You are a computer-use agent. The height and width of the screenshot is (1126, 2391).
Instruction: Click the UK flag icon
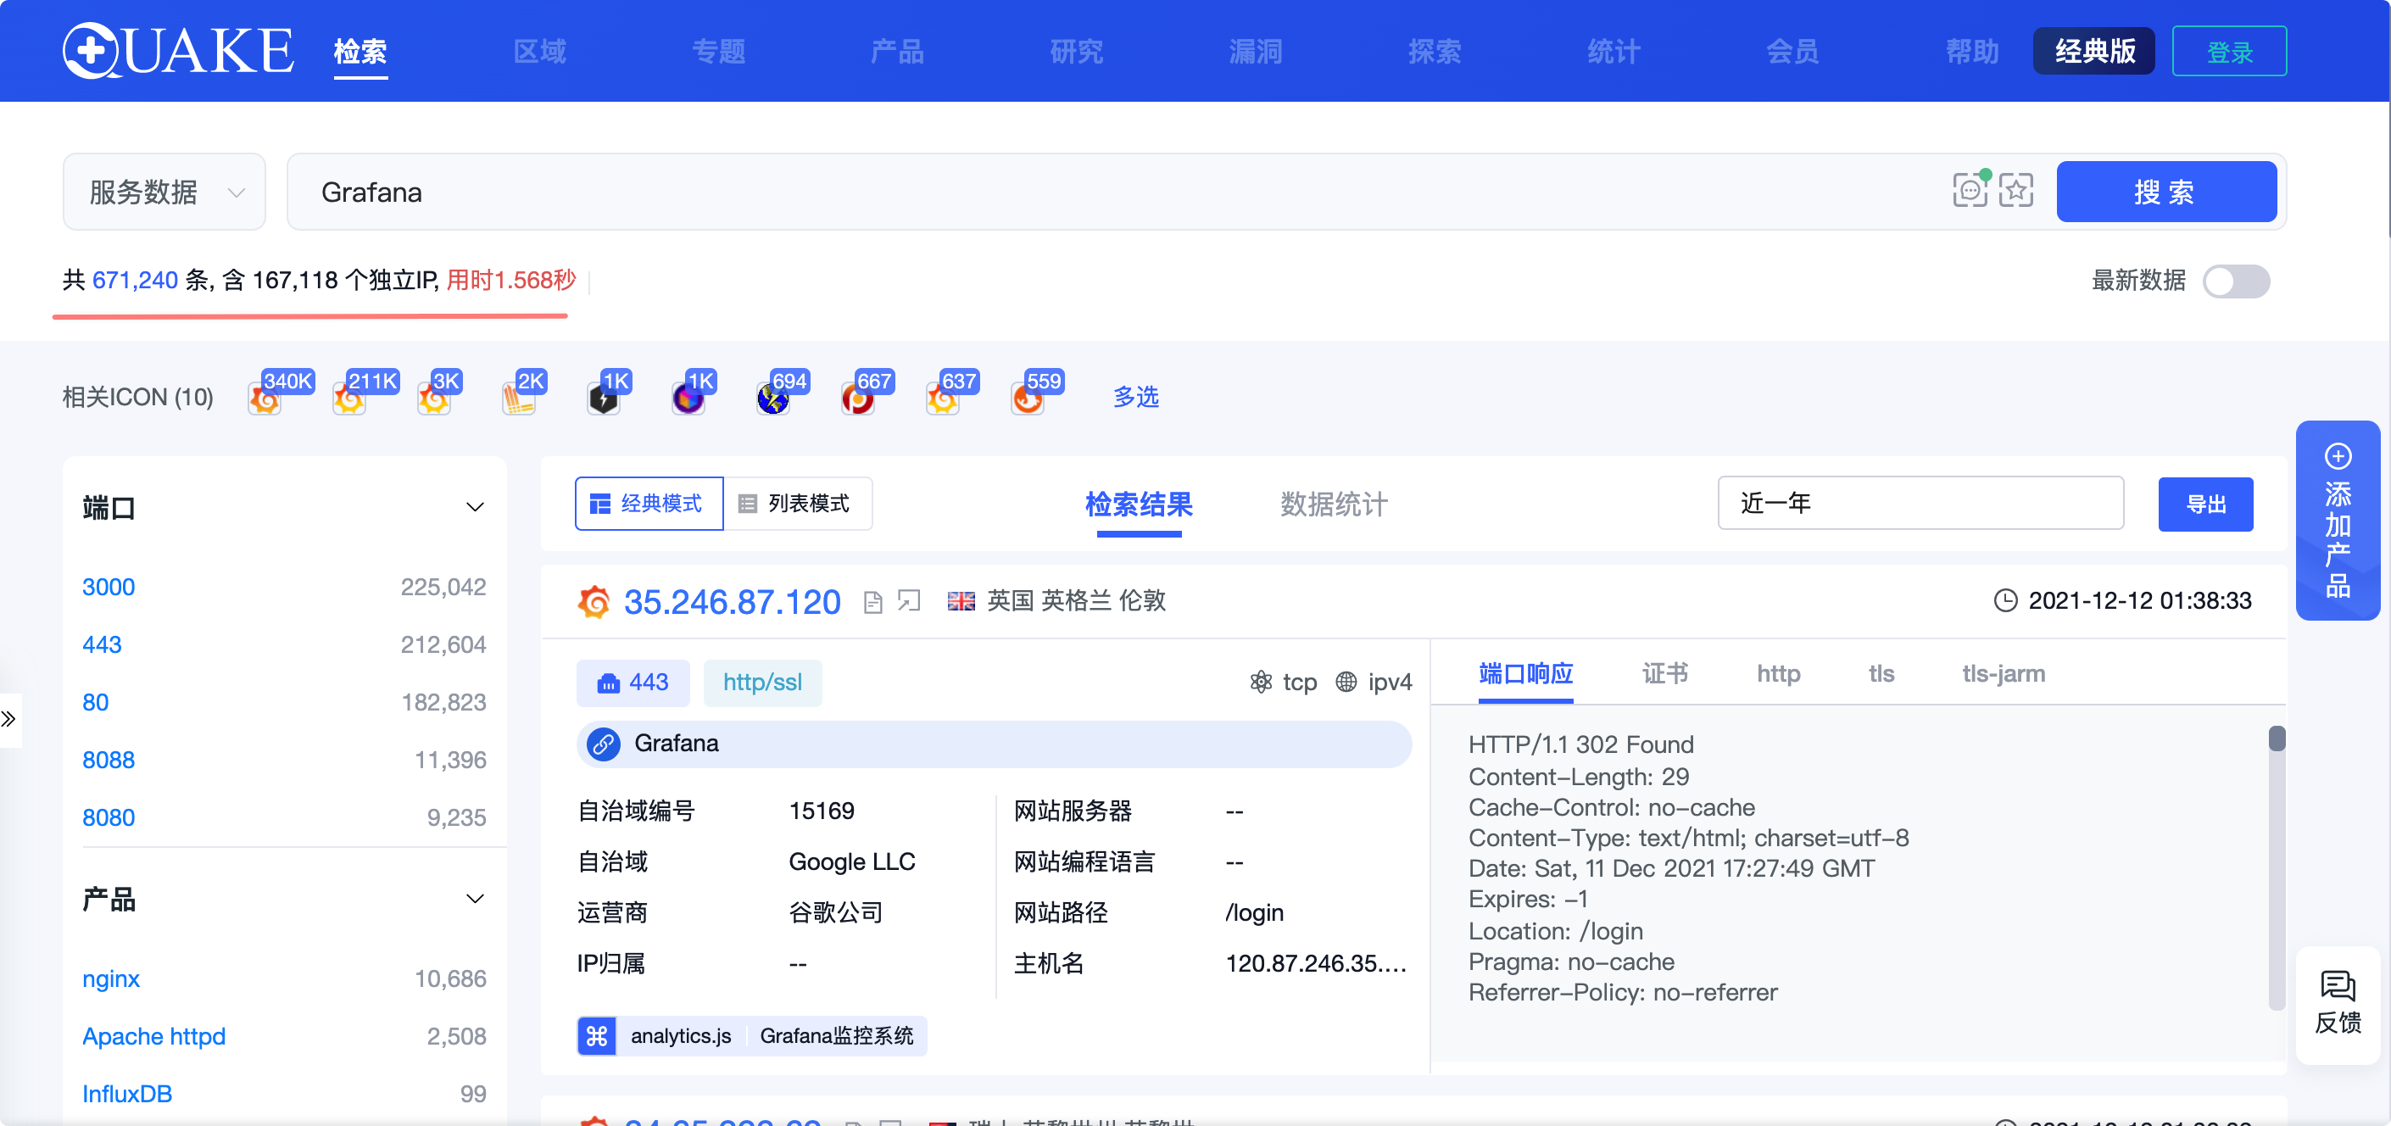click(x=961, y=601)
